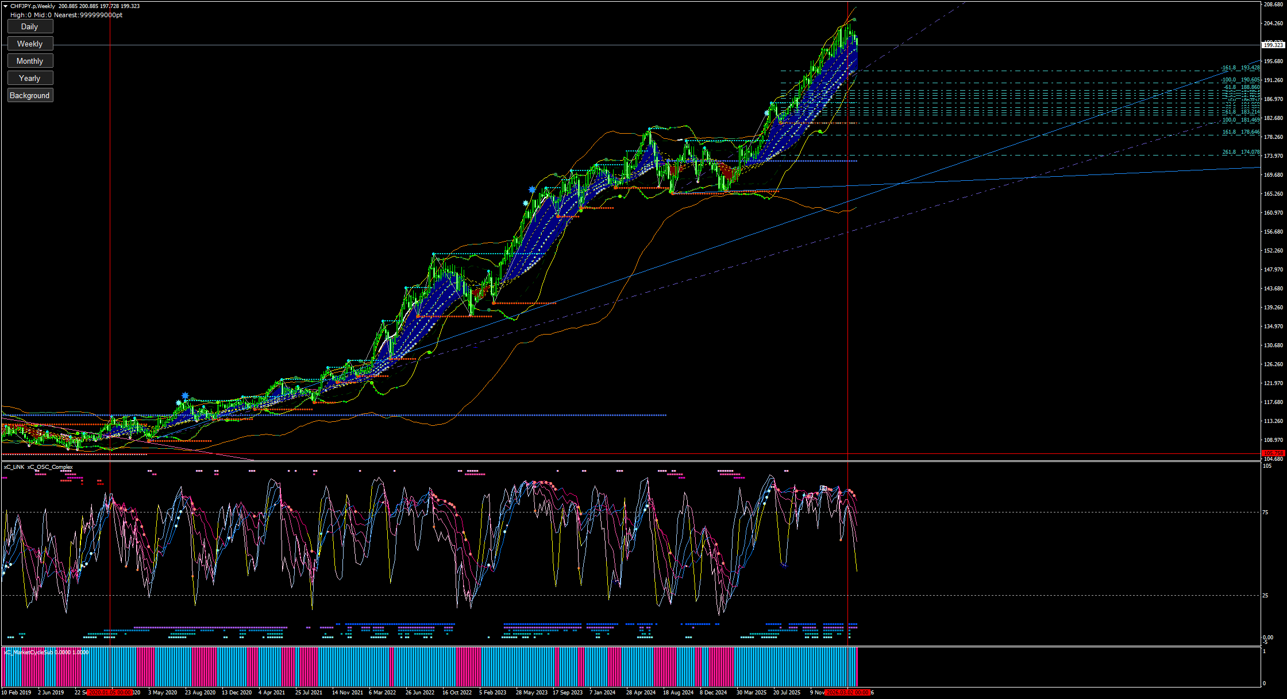1287x699 pixels.
Task: Click the blue star marker near mid-2020 candles
Action: (185, 395)
